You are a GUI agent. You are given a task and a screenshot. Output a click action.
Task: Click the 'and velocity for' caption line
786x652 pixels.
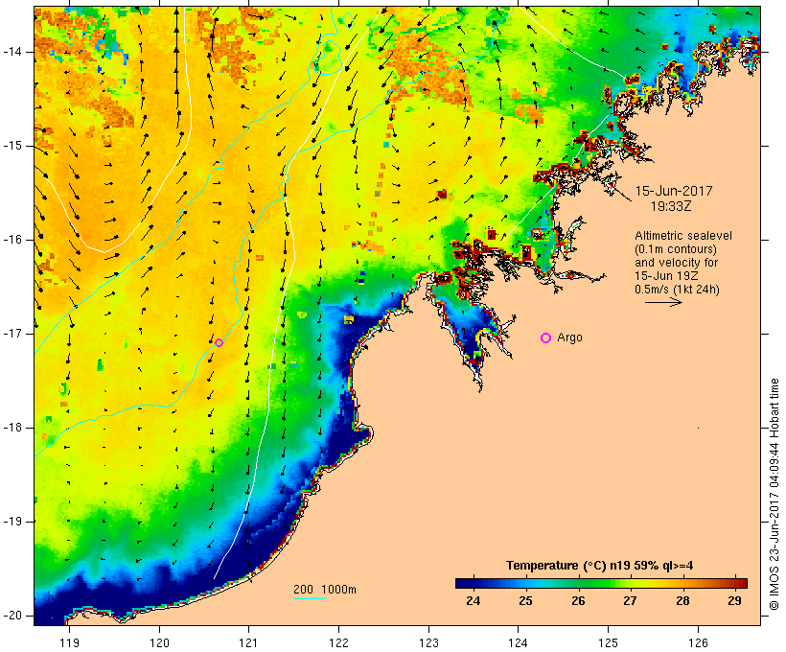(x=676, y=263)
